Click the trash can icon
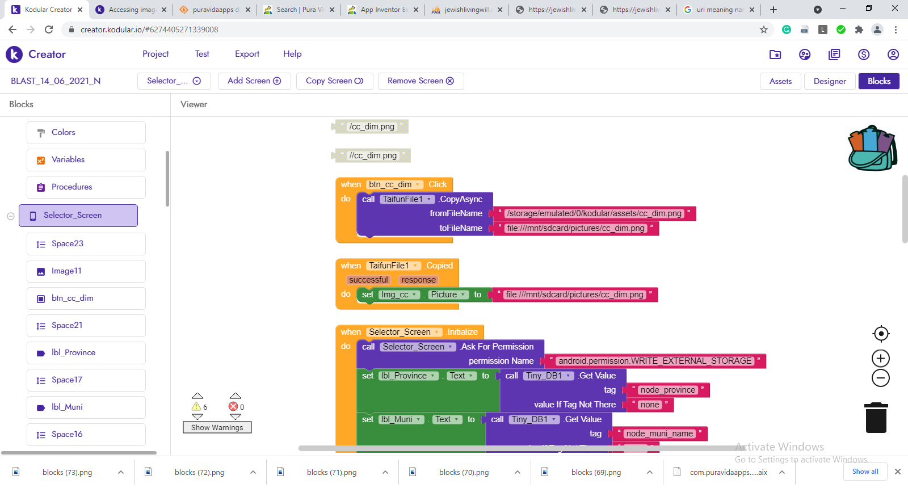908x488 pixels. (876, 418)
